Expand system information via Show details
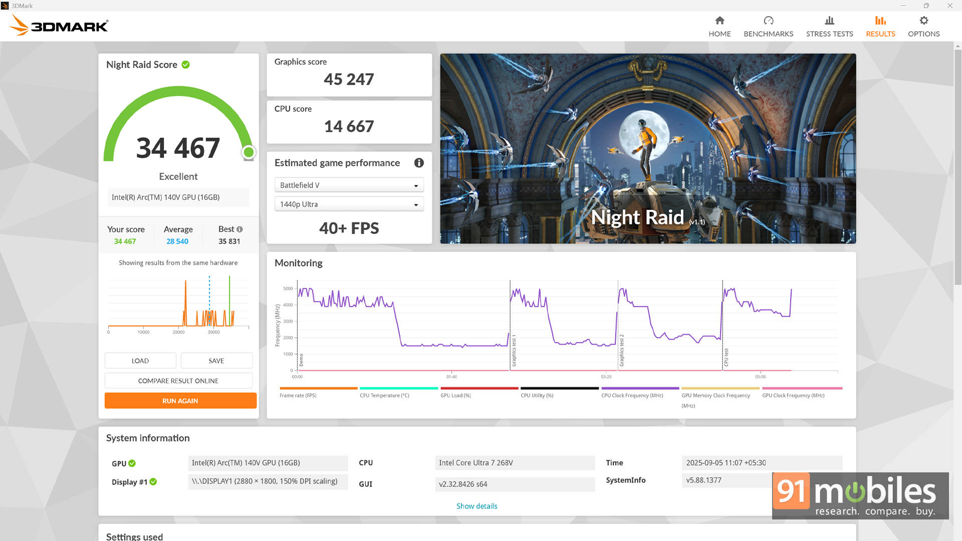The width and height of the screenshot is (962, 541). tap(476, 506)
